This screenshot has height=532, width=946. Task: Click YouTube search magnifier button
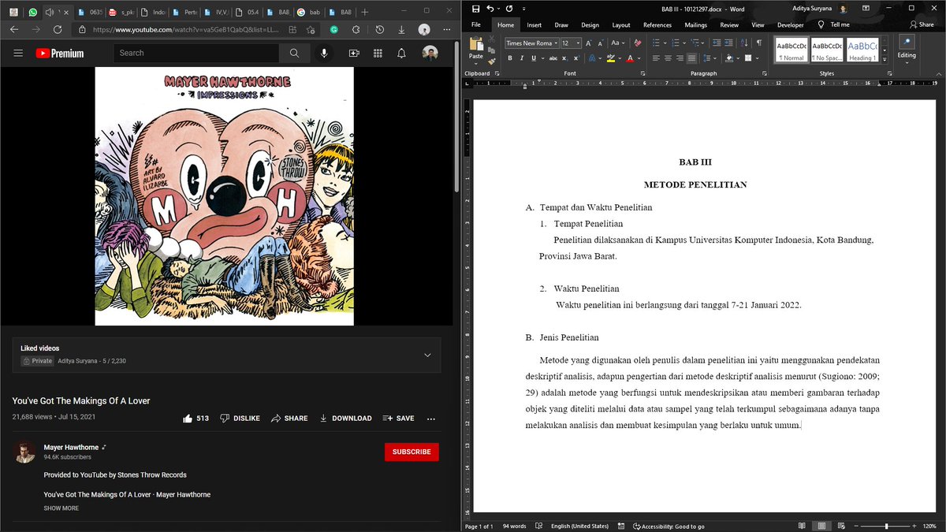click(x=294, y=53)
